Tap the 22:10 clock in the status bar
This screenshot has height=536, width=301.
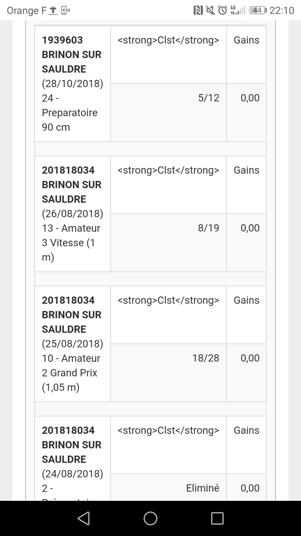(282, 10)
